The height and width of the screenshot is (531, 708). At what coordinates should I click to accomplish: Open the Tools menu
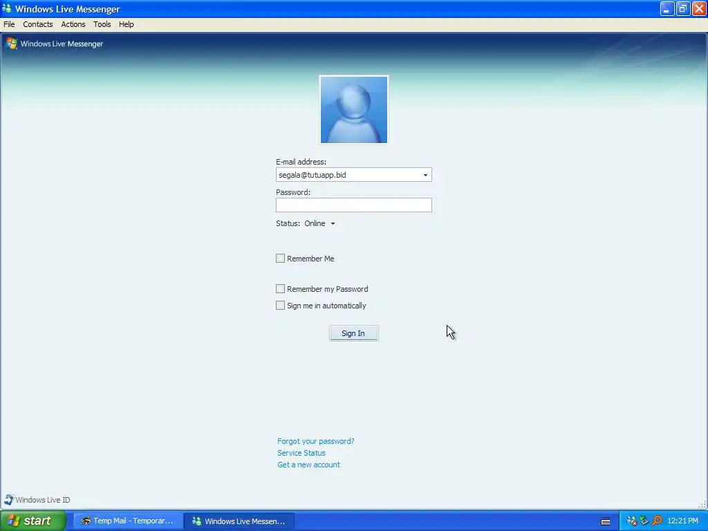(x=102, y=24)
